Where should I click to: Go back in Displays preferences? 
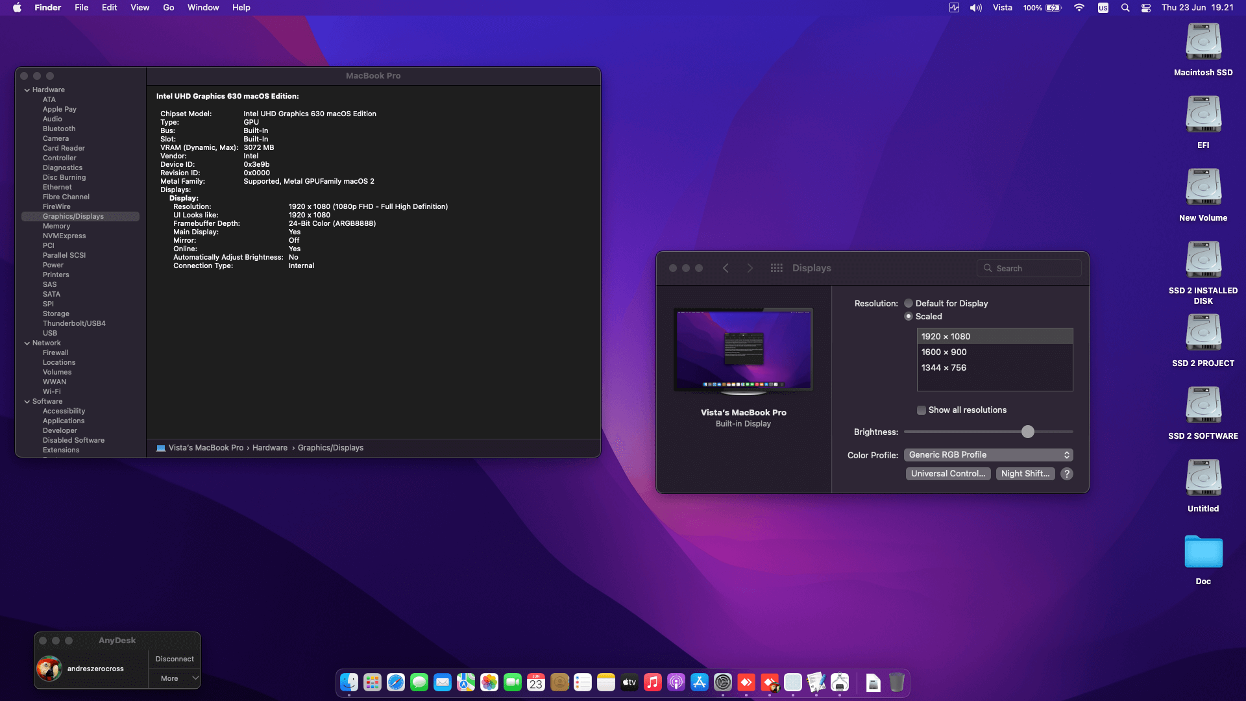(726, 268)
